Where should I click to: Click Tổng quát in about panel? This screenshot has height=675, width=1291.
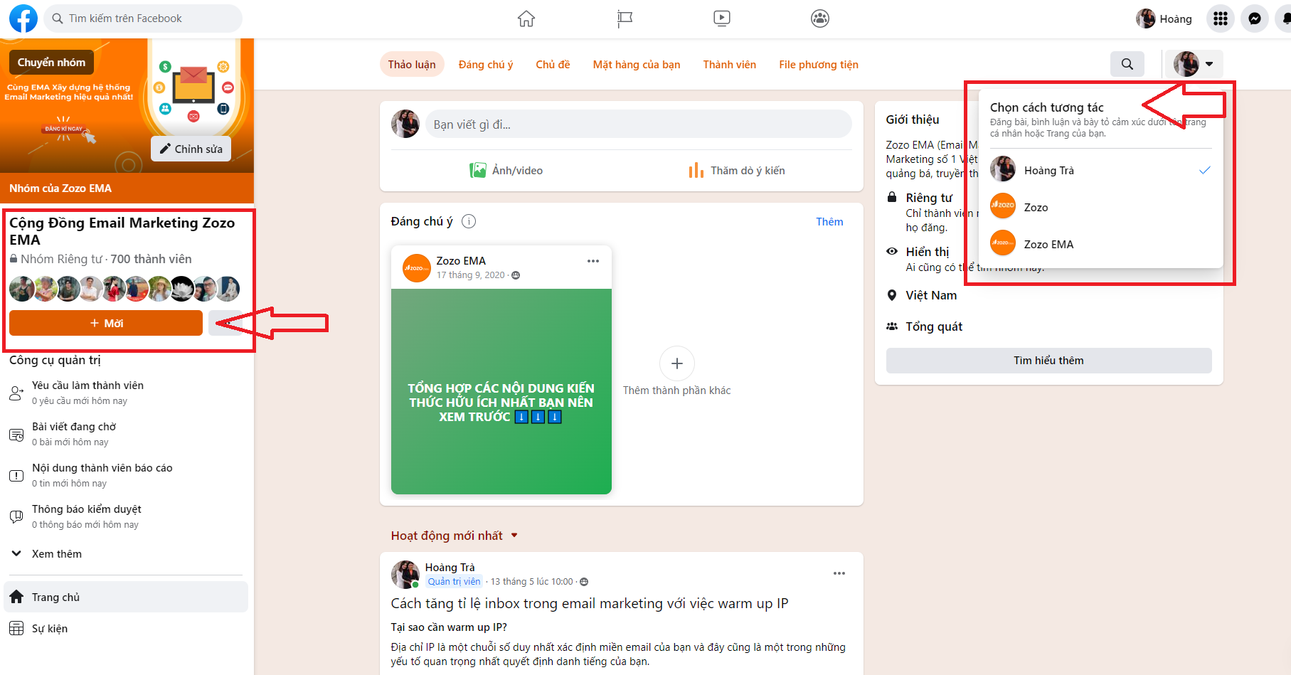coord(934,326)
